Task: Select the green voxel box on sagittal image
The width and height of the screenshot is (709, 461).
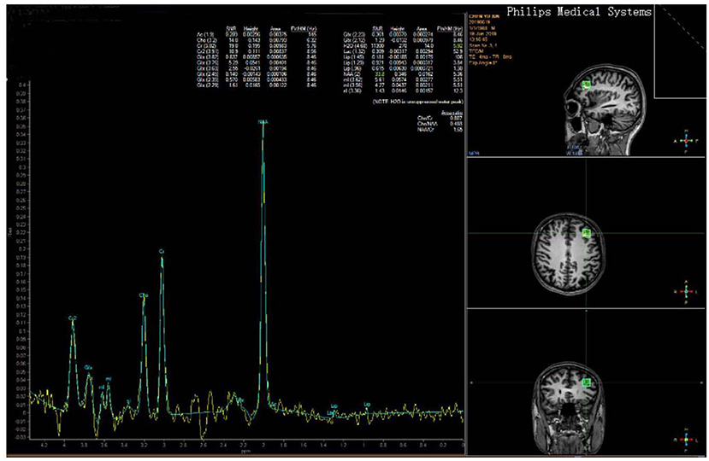Action: 587,85
